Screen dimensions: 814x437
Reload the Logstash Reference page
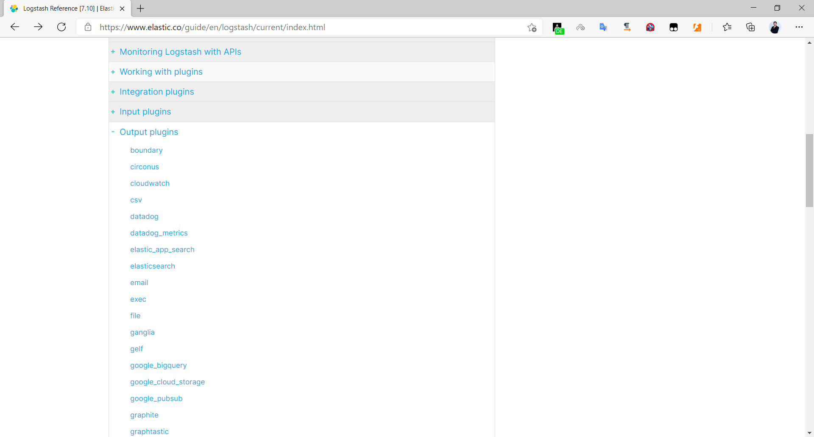pos(61,27)
